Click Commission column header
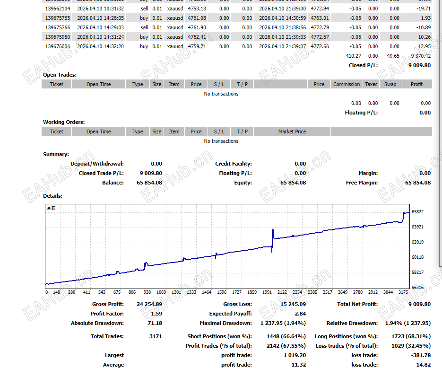Image resolution: width=442 pixels, height=368 pixels. click(347, 84)
